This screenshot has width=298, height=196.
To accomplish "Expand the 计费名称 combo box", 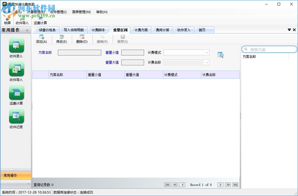I will [x=207, y=62].
